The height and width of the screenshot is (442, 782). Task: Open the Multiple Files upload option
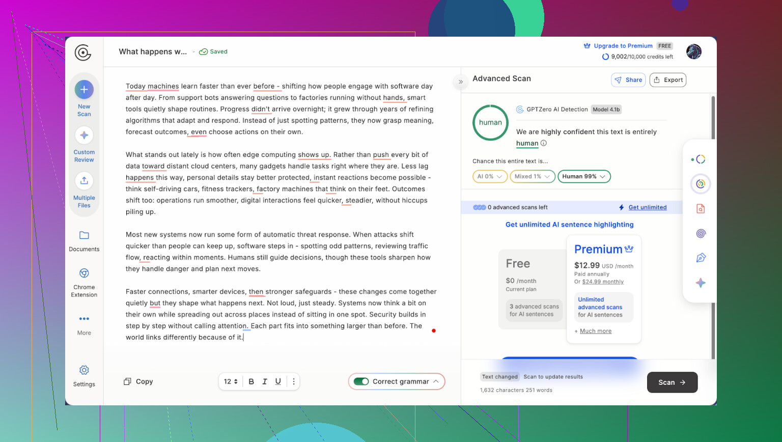tap(84, 181)
